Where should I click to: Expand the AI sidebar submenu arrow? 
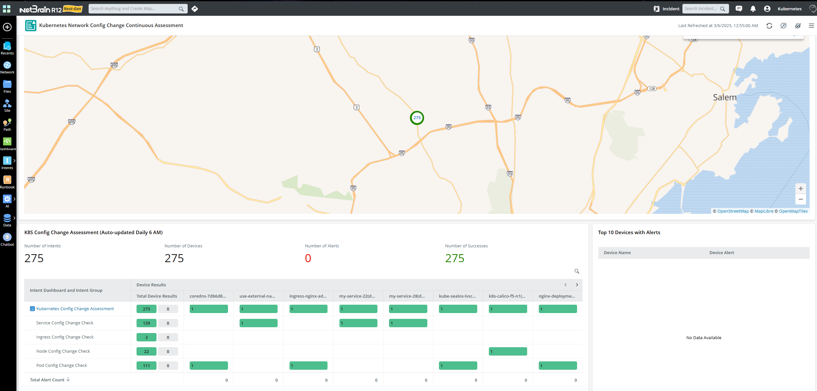pyautogui.click(x=14, y=199)
